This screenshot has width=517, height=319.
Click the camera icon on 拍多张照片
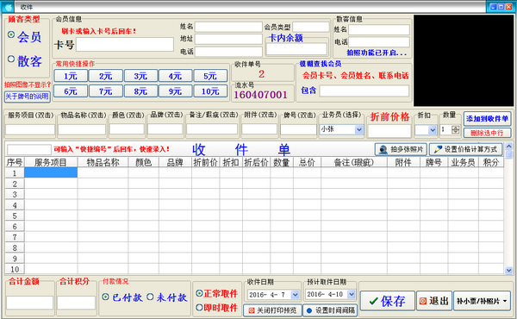pos(383,149)
